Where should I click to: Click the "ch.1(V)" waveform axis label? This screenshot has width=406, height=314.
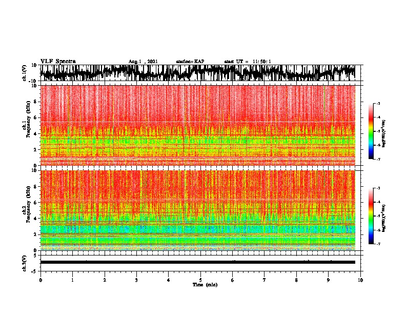[x=25, y=73]
